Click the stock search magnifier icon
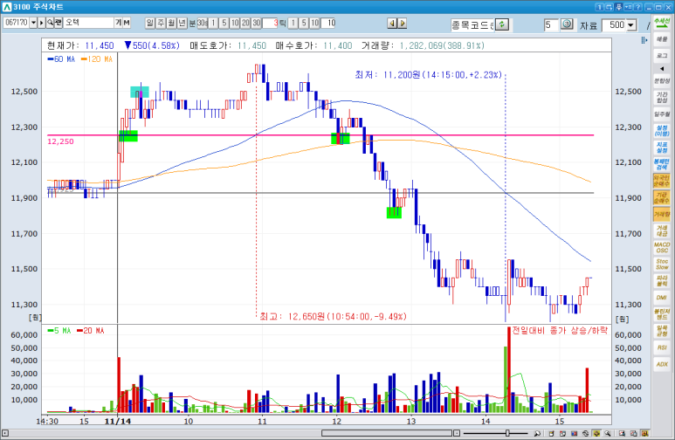 point(49,23)
